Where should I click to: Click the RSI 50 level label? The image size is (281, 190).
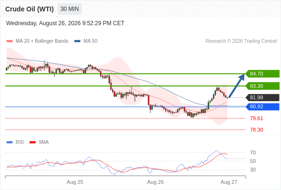coord(253,161)
